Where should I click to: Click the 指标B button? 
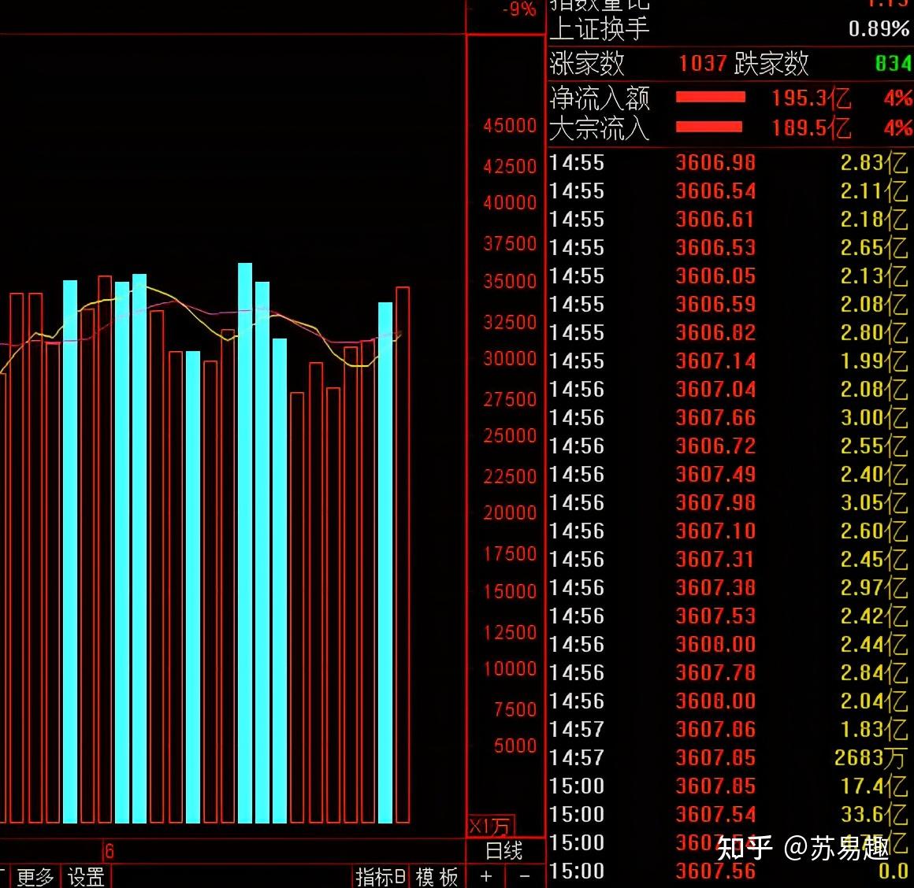[x=381, y=876]
